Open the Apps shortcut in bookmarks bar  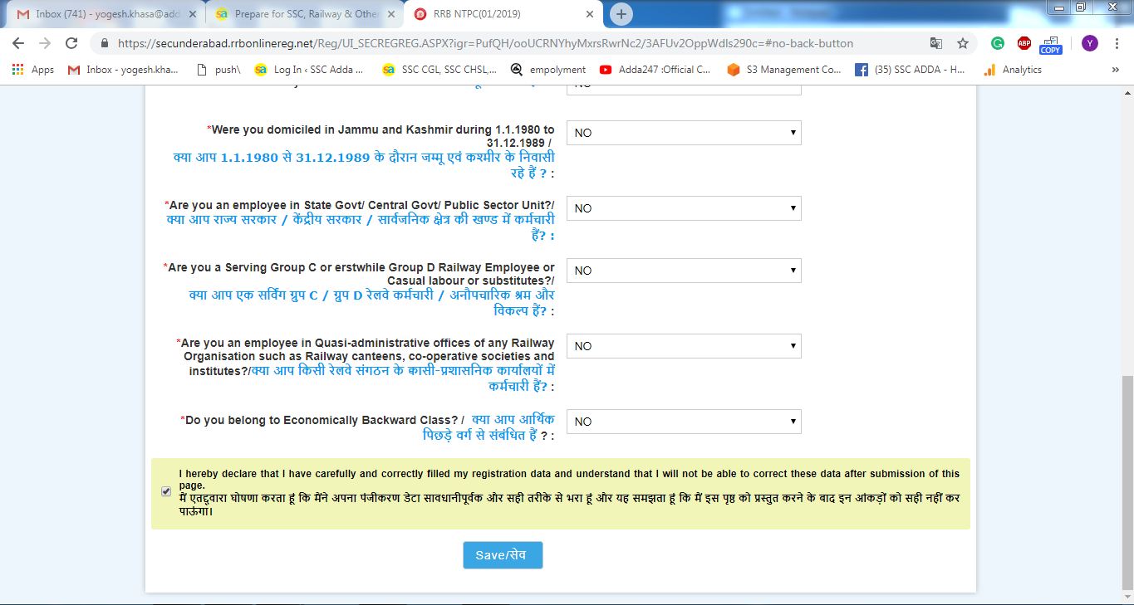pos(33,70)
